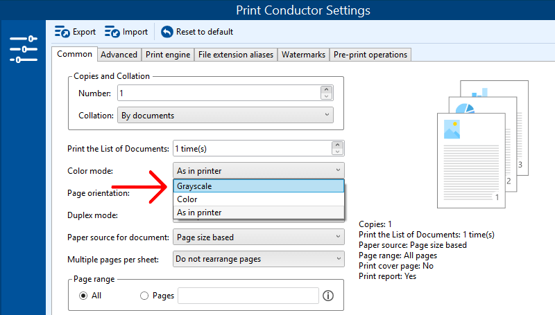This screenshot has width=555, height=315.
Task: Click the Import icon in toolbar
Action: 112,32
